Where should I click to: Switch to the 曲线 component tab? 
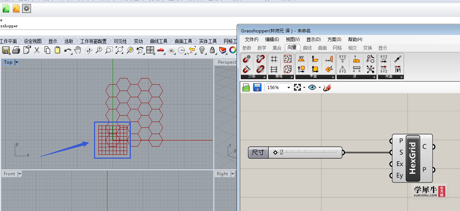pyautogui.click(x=307, y=48)
